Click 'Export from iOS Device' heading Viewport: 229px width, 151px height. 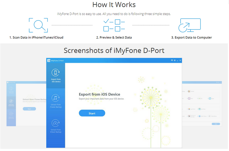[99, 94]
